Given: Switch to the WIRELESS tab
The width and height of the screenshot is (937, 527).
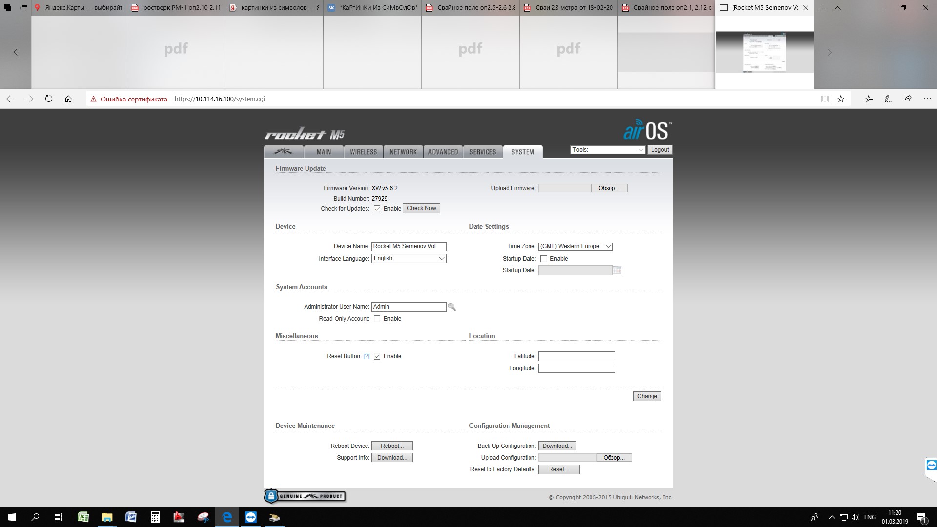Looking at the screenshot, I should tap(364, 152).
